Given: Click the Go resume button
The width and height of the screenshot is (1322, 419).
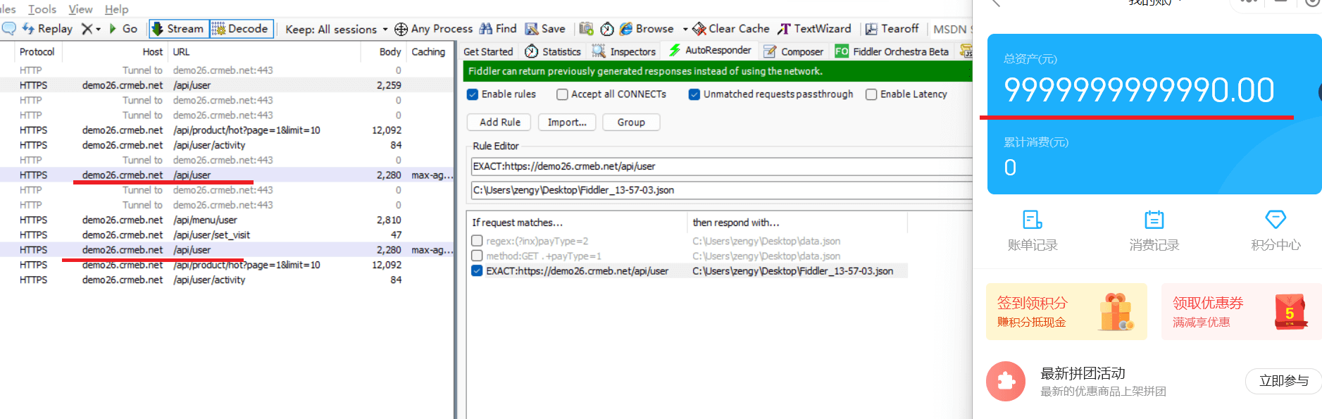Looking at the screenshot, I should [x=123, y=29].
